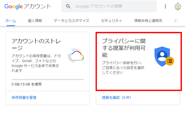Go to the セキュリティ tab
This screenshot has height=115, width=185.
tap(112, 21)
